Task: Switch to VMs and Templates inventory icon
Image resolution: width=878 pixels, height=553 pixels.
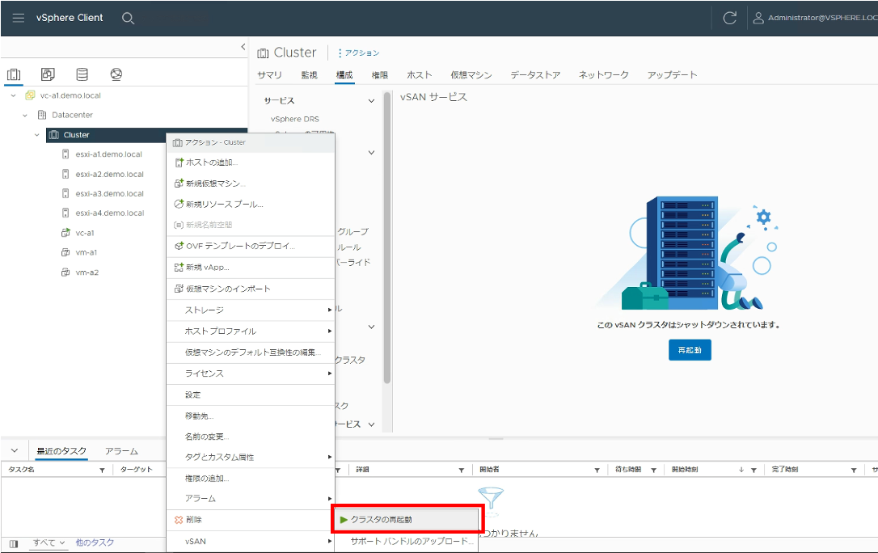Action: point(48,74)
